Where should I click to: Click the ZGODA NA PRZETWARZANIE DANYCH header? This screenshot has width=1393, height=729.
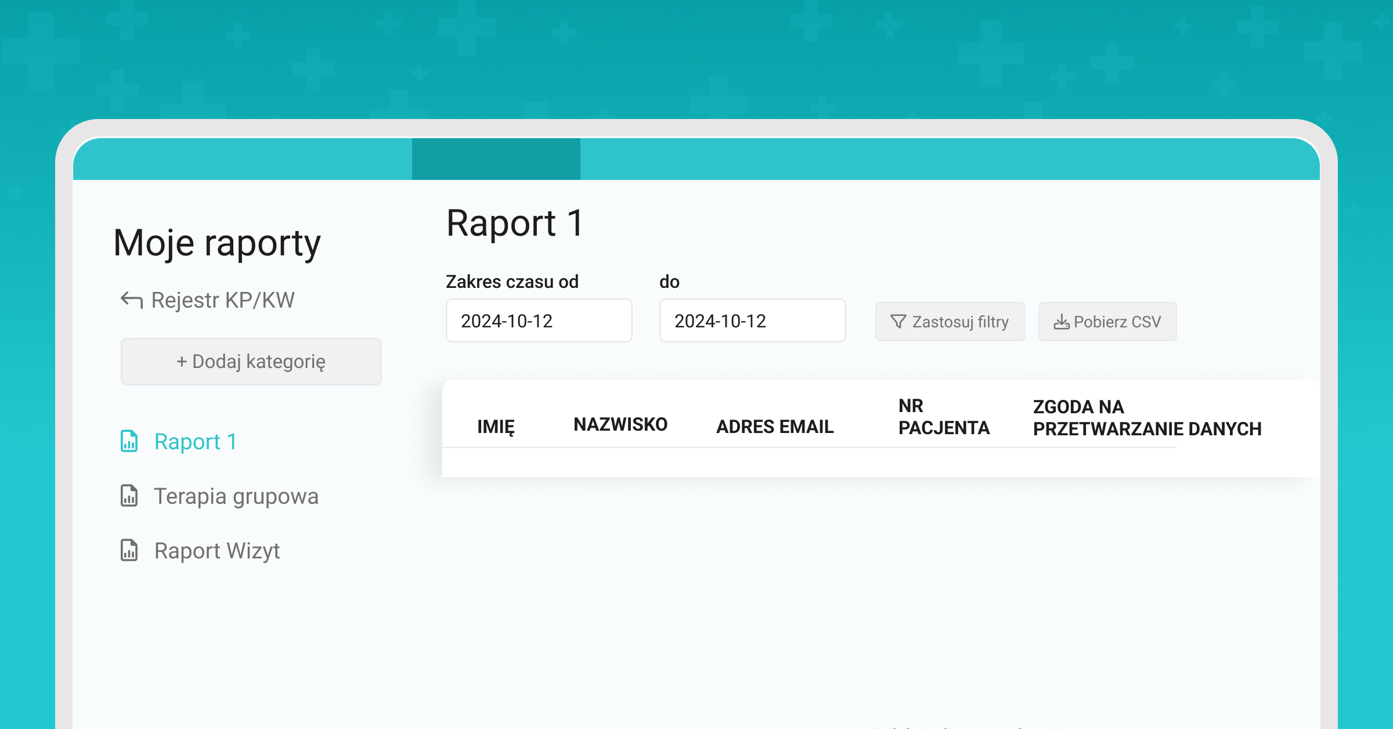tap(1147, 418)
